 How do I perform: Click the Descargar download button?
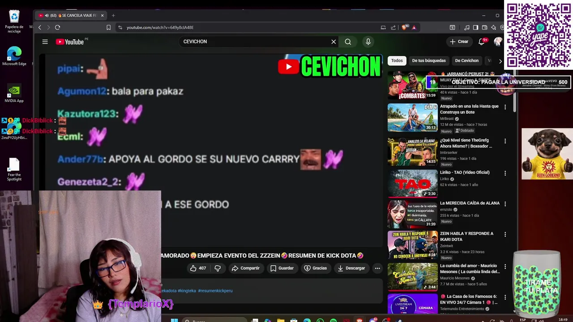(351, 268)
